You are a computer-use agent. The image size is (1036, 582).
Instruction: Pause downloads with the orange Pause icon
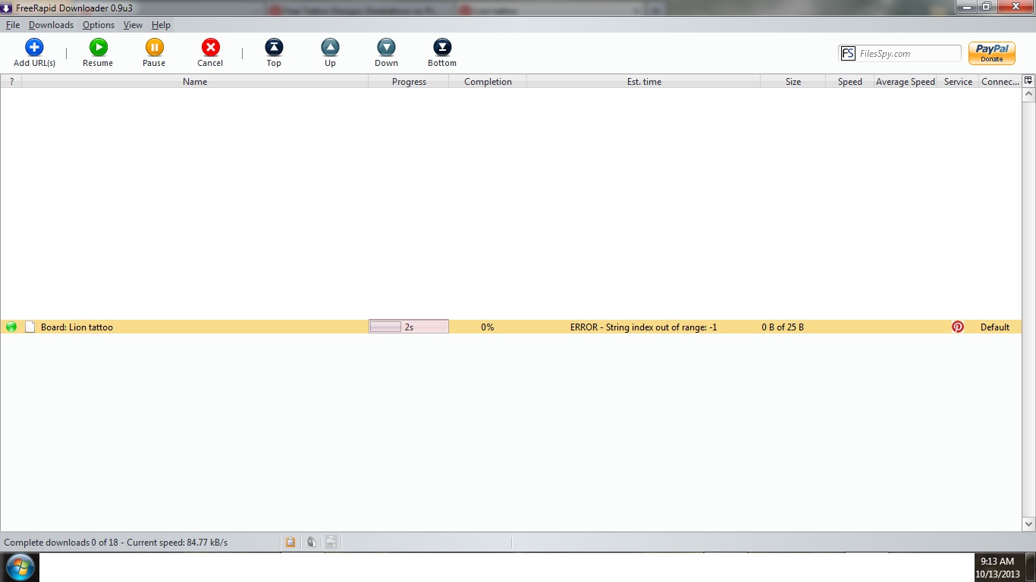coord(154,48)
